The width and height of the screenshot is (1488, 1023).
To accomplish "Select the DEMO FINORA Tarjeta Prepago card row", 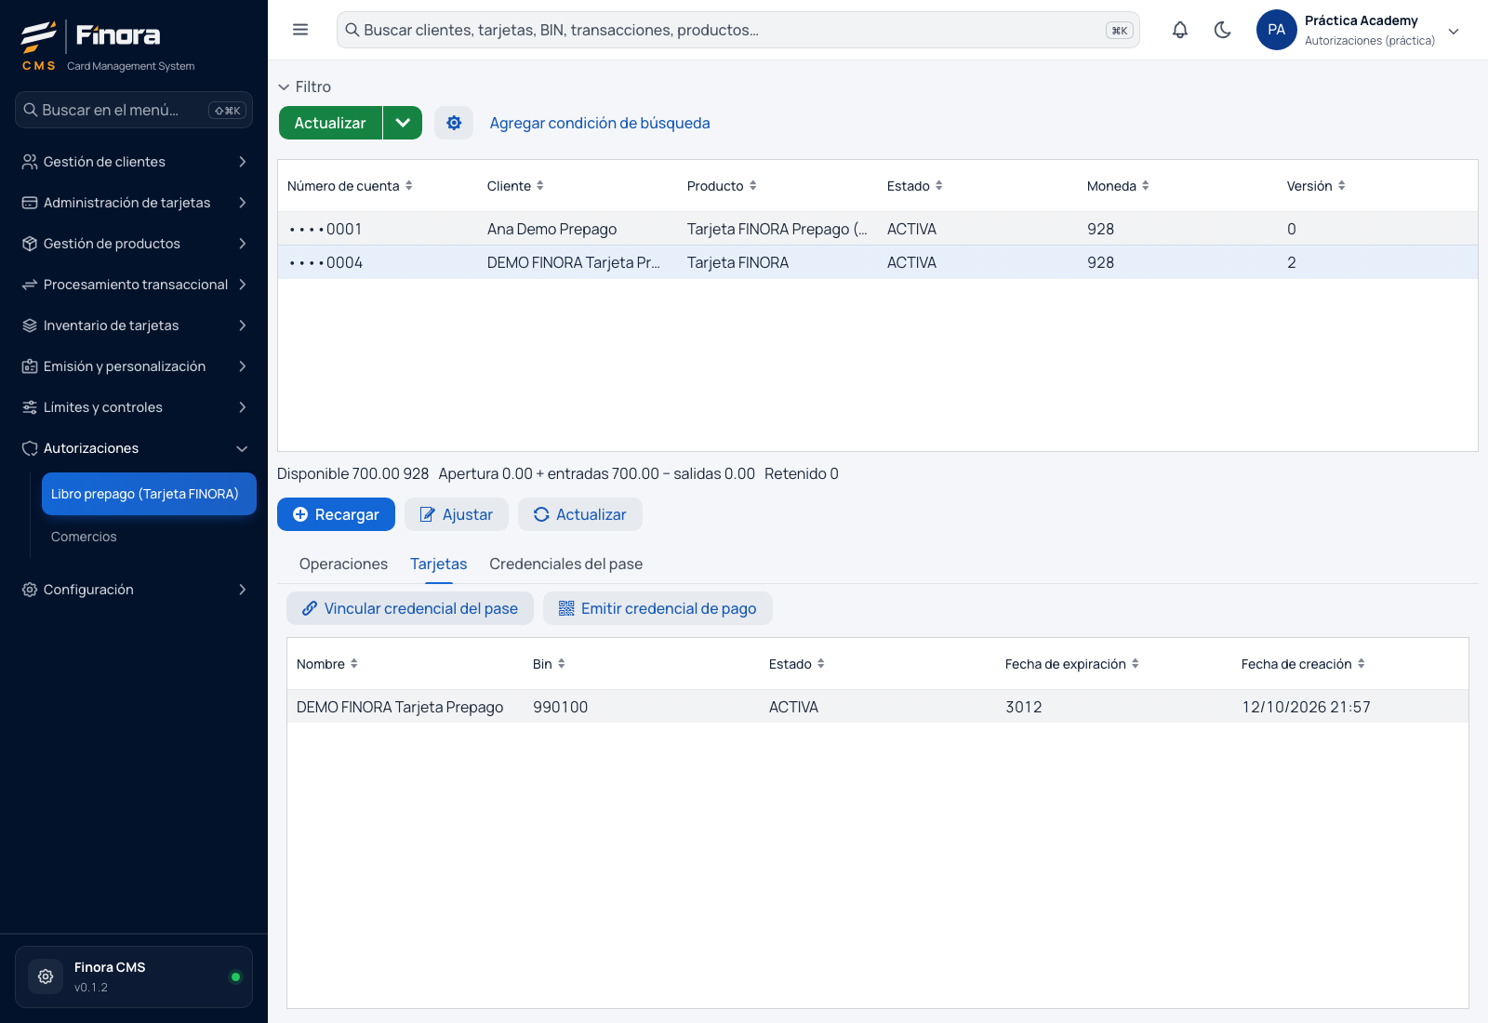I will pos(878,707).
